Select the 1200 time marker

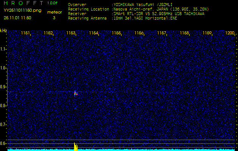(230, 33)
